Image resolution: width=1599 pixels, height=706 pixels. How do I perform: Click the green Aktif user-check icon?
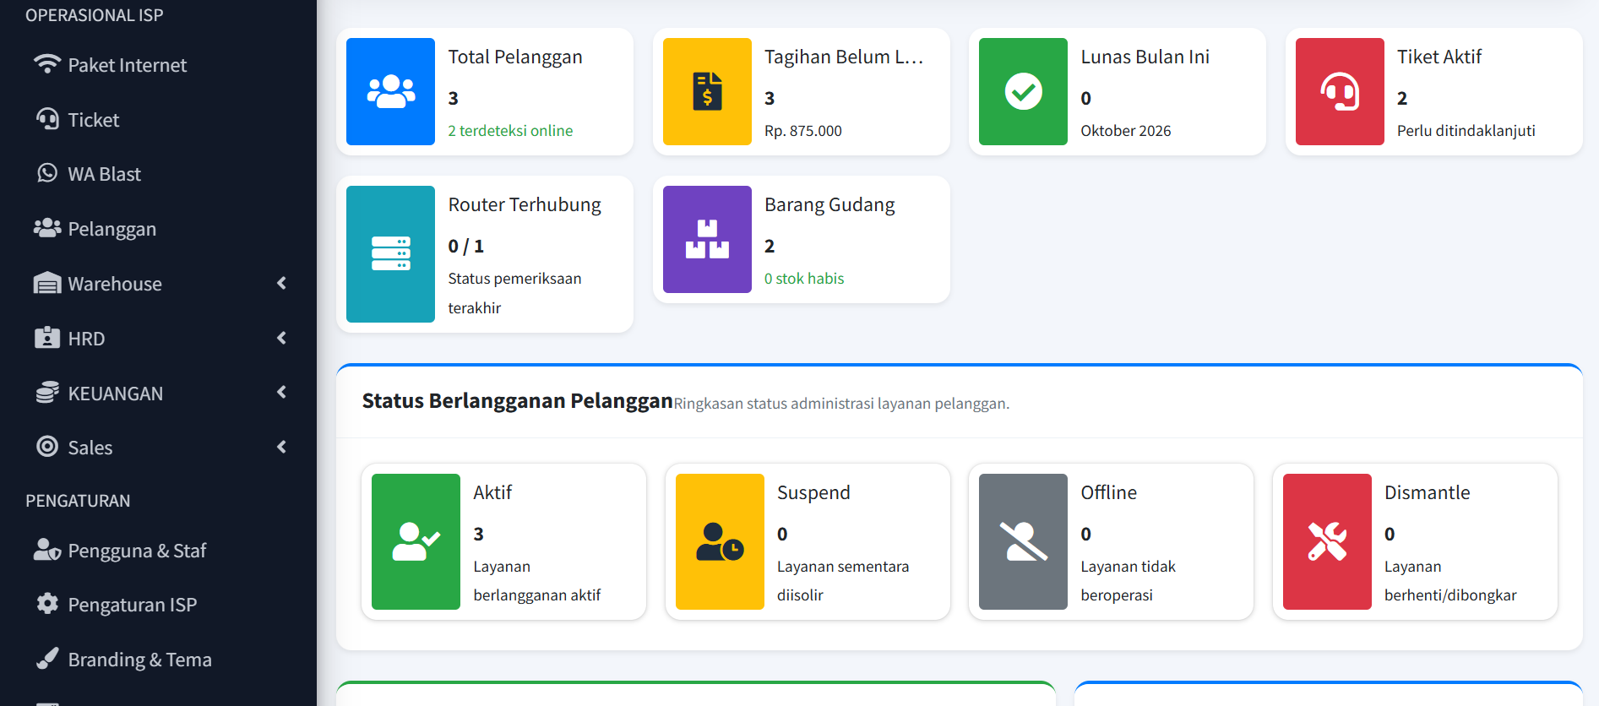click(x=416, y=541)
